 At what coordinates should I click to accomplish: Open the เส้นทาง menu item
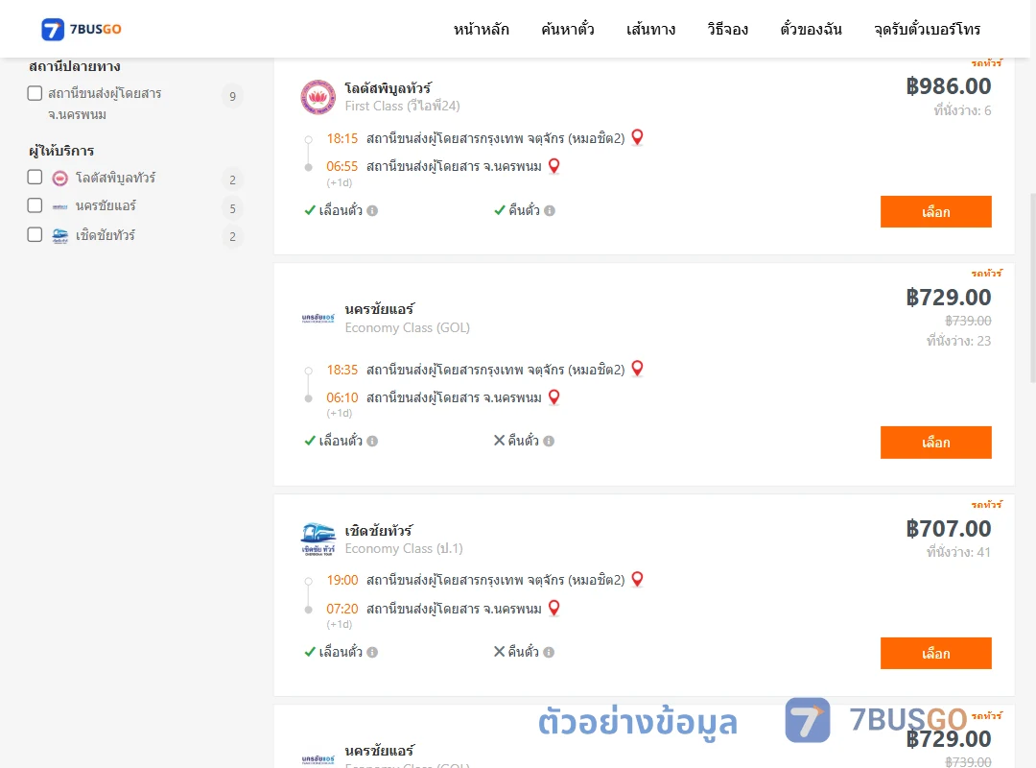coord(650,29)
